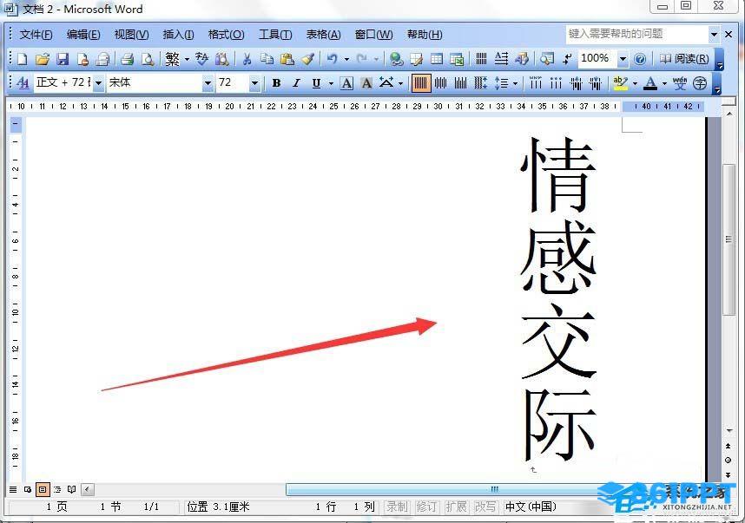This screenshot has width=745, height=523.
Task: Open the highlight color dropdown arrow
Action: [635, 84]
